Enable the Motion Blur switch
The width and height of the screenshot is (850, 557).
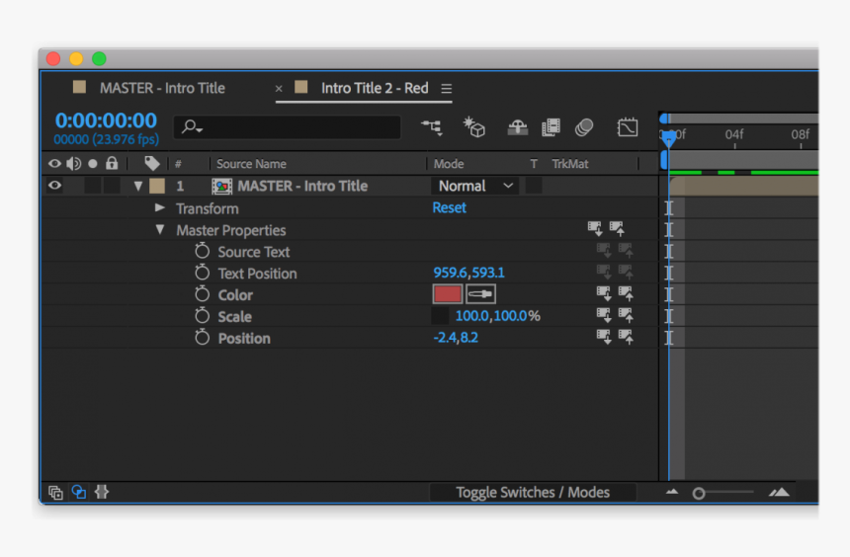(x=584, y=127)
